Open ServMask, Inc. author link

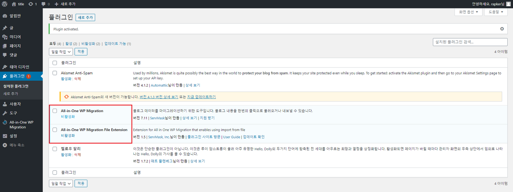(159, 137)
